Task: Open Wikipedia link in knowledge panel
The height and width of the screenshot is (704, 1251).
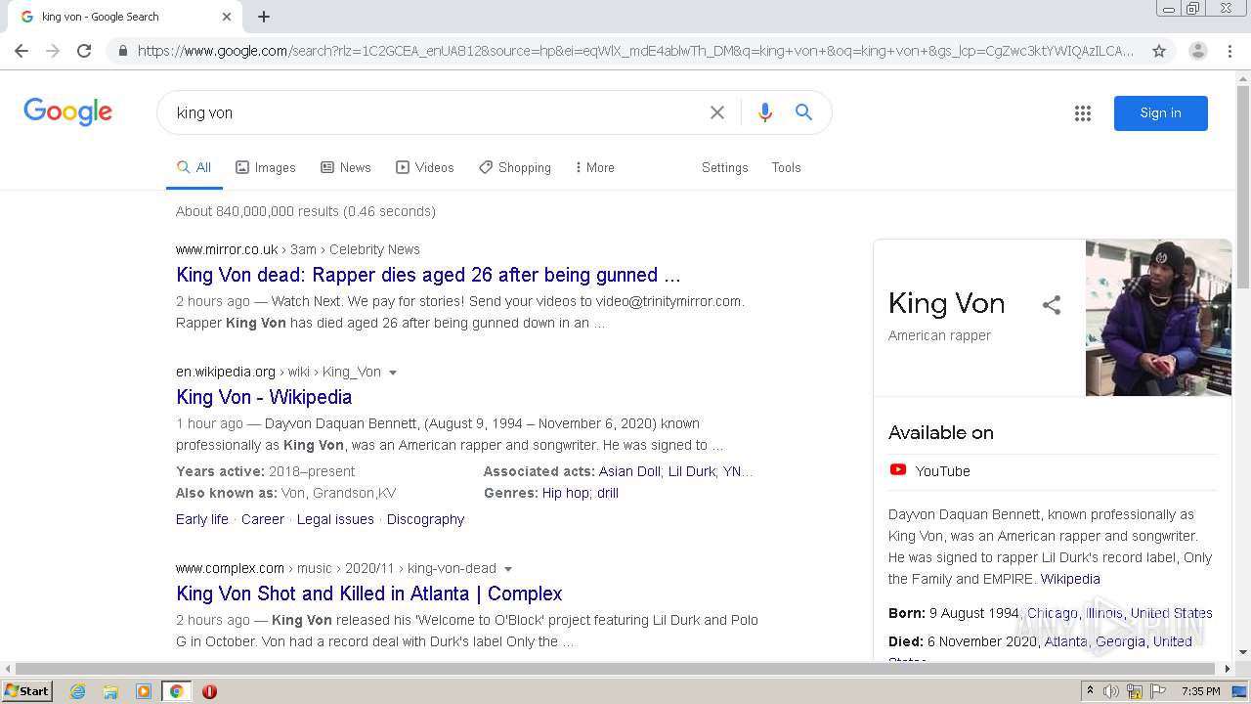Action: (x=1070, y=579)
